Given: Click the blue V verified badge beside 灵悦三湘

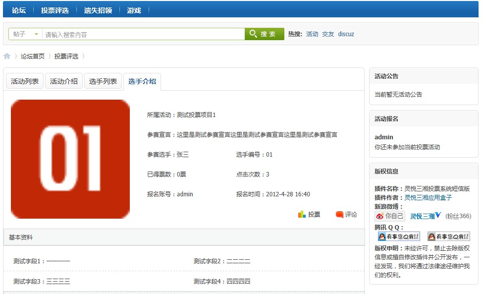Looking at the screenshot, I should [438, 216].
